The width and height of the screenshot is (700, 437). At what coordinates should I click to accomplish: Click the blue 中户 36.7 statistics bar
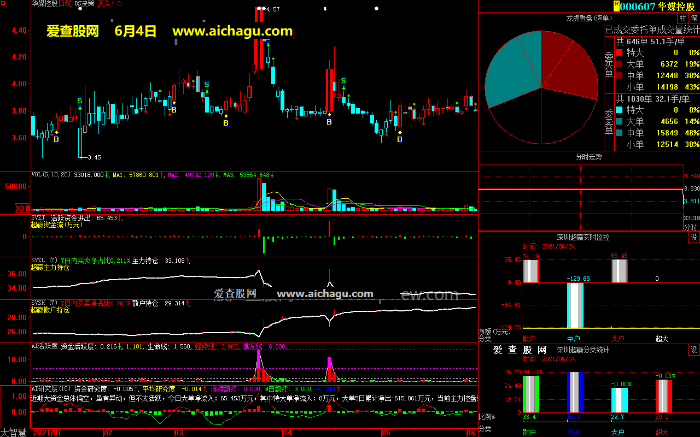pos(575,393)
